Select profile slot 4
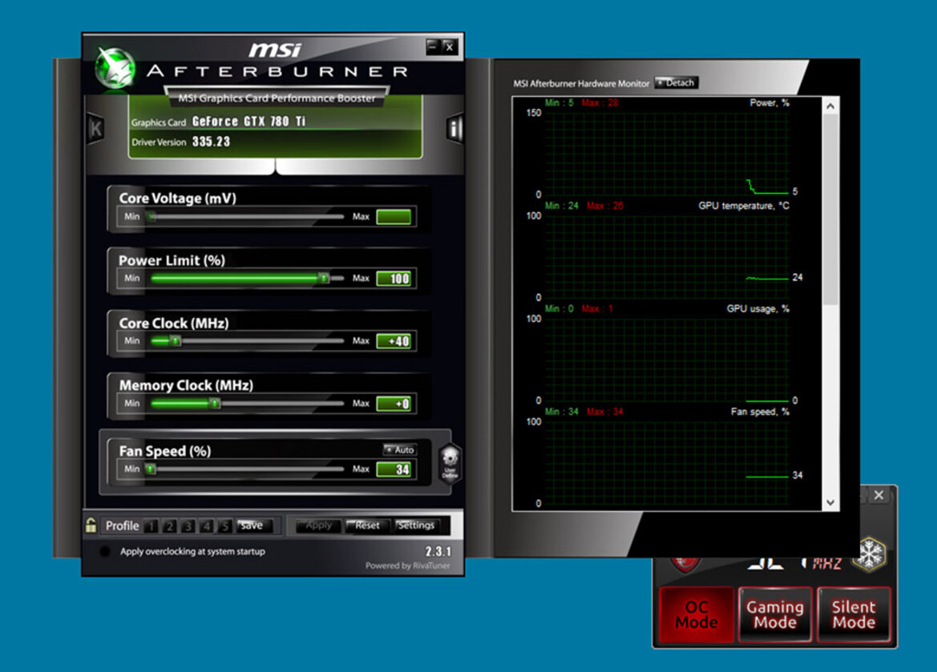 (206, 525)
